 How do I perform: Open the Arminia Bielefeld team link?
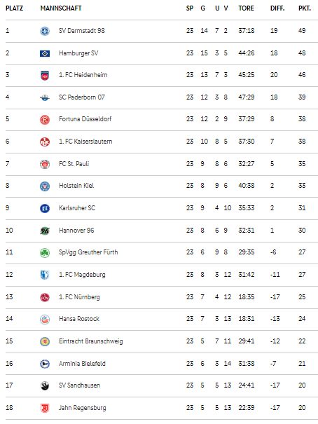82,364
